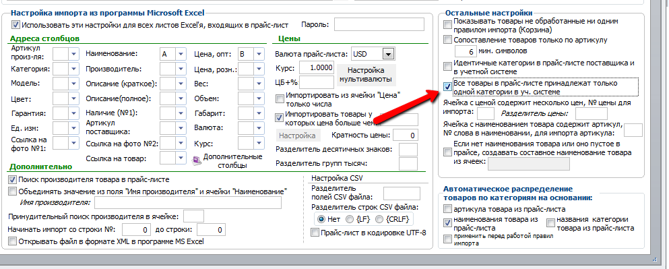
Task: Open the Производитель column dropdown
Action: 181,69
